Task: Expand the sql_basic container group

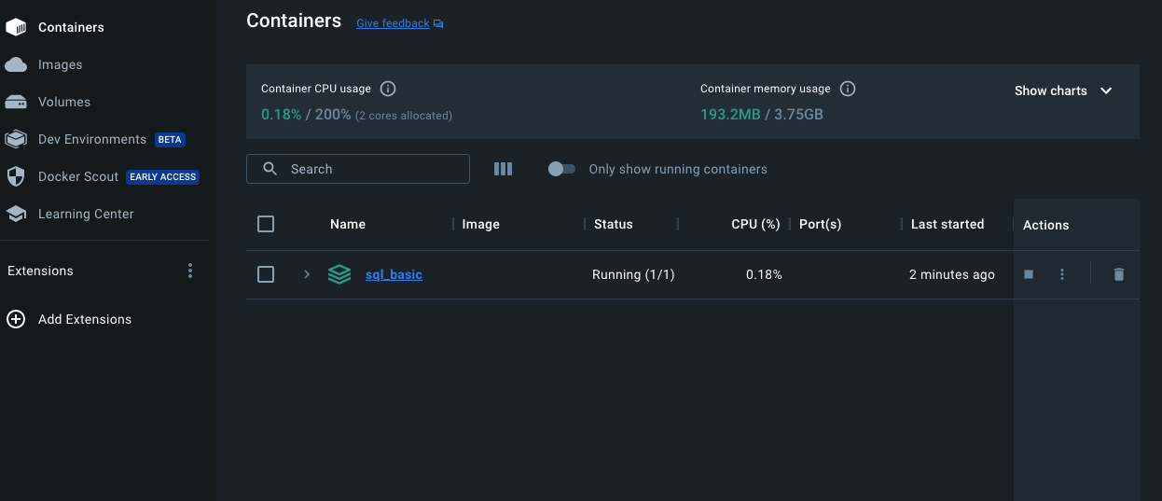Action: (306, 274)
